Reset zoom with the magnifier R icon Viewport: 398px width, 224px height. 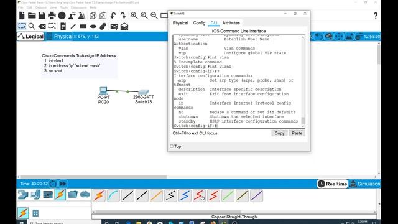pos(144,16)
